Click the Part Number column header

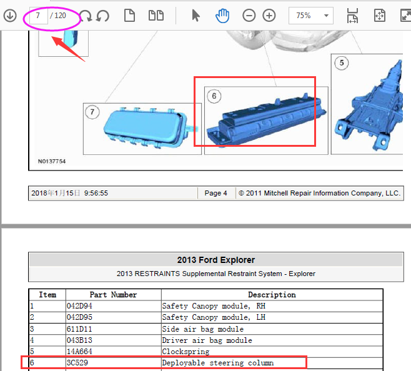113,295
